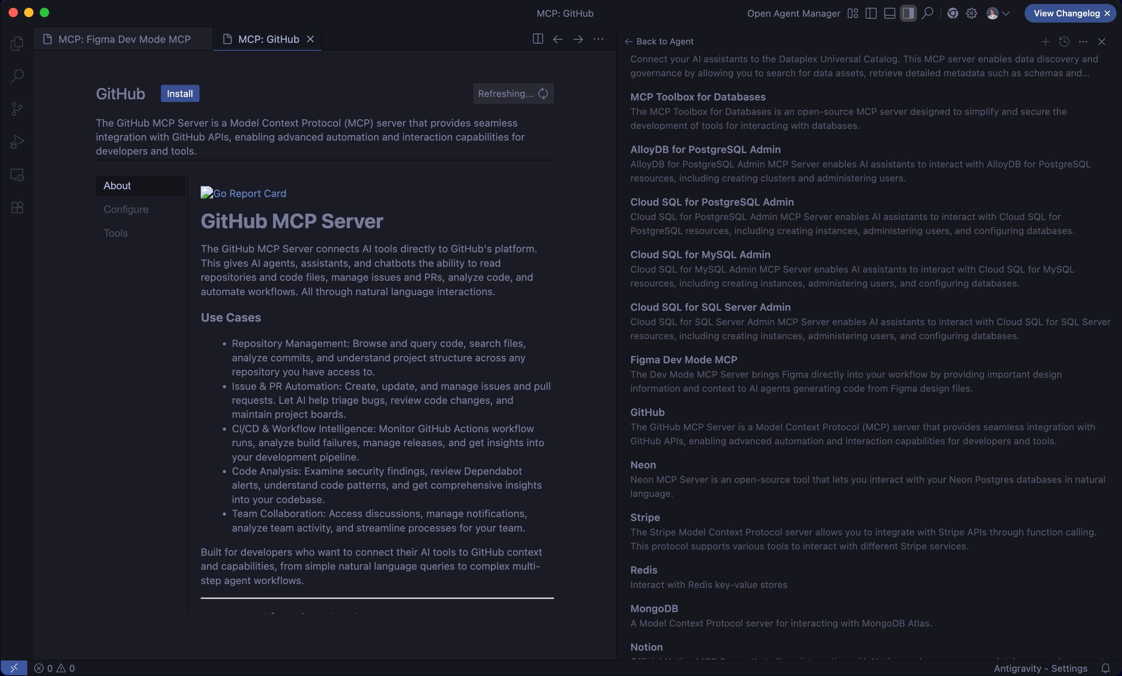Dismiss the View Changelog button
The width and height of the screenshot is (1122, 676).
tap(1107, 13)
